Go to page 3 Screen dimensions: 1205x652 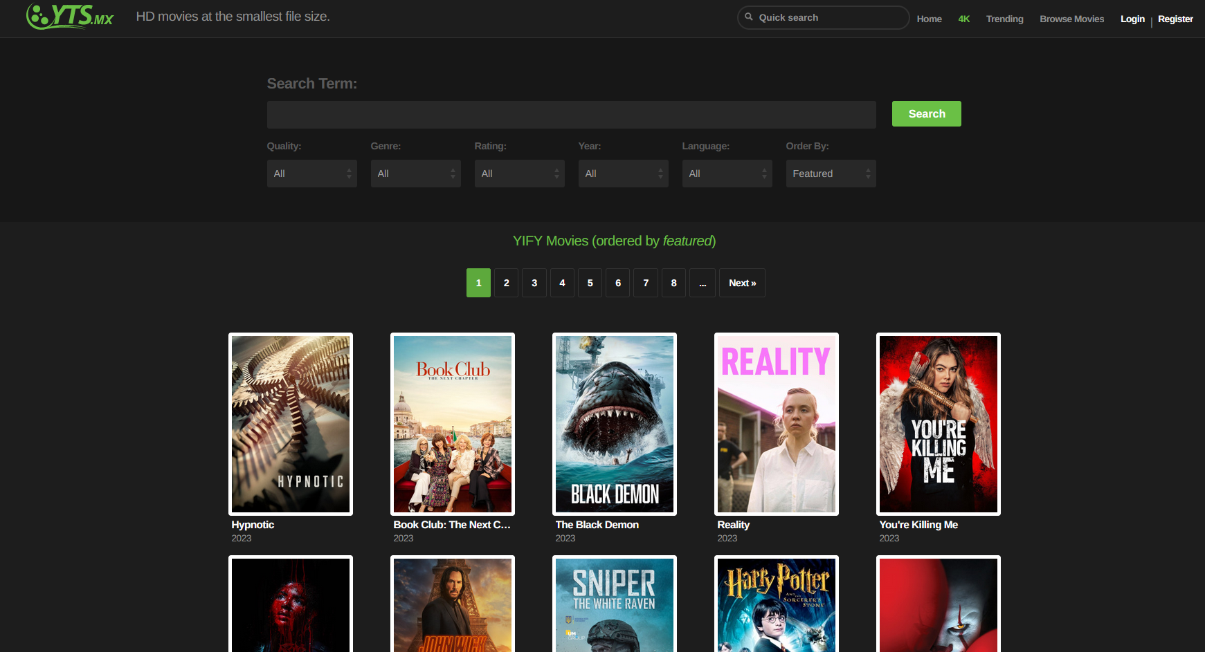click(x=534, y=283)
